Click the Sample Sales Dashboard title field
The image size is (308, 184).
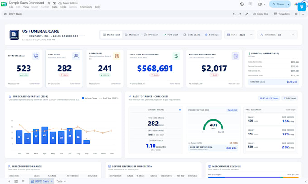[27, 3]
